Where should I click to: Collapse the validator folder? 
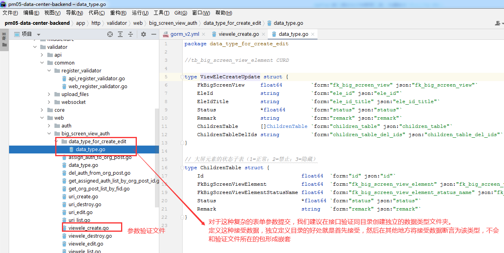pos(35,47)
